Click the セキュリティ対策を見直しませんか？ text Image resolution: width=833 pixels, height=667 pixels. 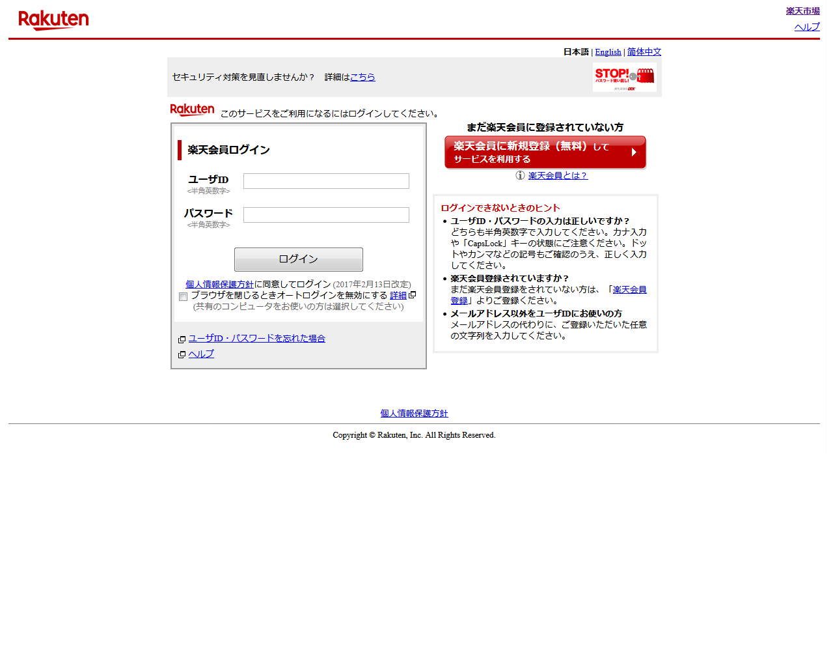tap(243, 77)
